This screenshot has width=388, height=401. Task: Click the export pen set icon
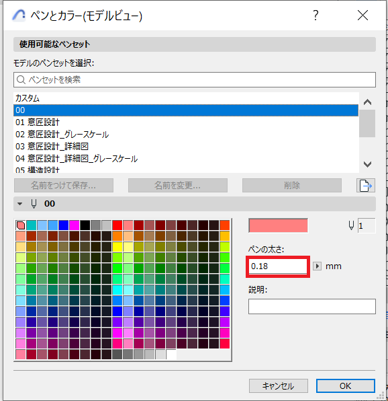366,186
